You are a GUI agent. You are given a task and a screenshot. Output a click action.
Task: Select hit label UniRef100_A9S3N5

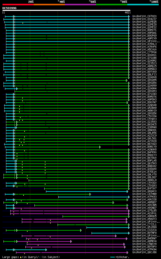pyautogui.click(x=145, y=205)
